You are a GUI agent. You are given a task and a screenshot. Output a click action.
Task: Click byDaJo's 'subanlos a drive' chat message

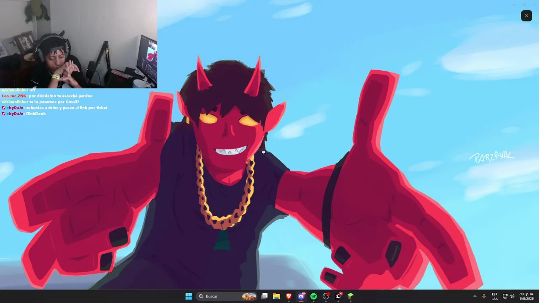(54, 108)
